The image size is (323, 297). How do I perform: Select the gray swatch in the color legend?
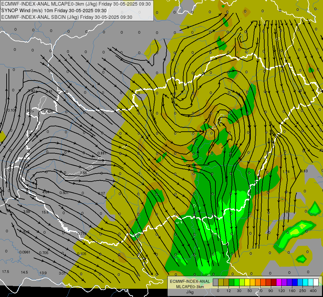point(216,282)
